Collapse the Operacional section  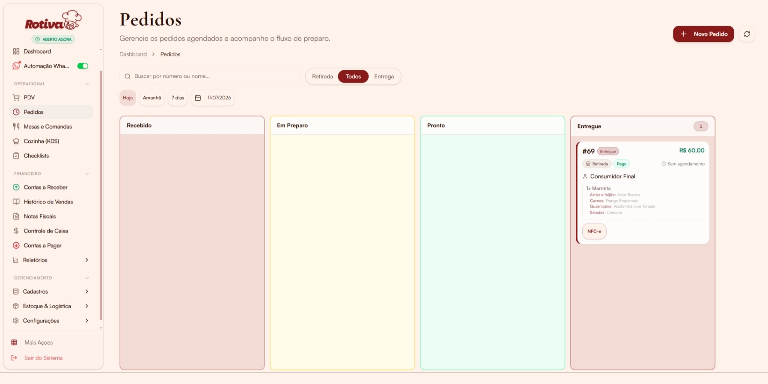[x=87, y=84]
